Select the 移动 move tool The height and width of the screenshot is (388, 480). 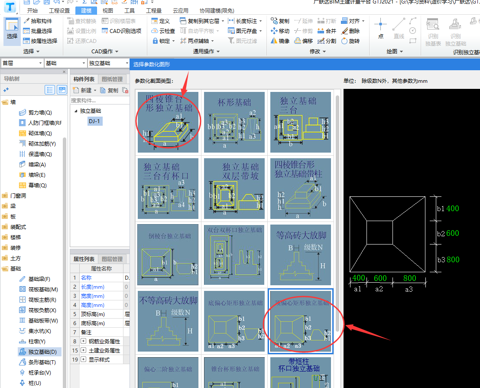pyautogui.click(x=280, y=31)
